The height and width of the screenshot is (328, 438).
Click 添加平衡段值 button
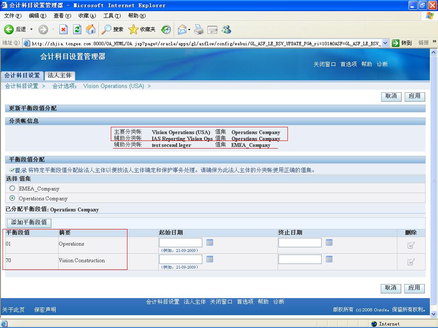point(29,222)
